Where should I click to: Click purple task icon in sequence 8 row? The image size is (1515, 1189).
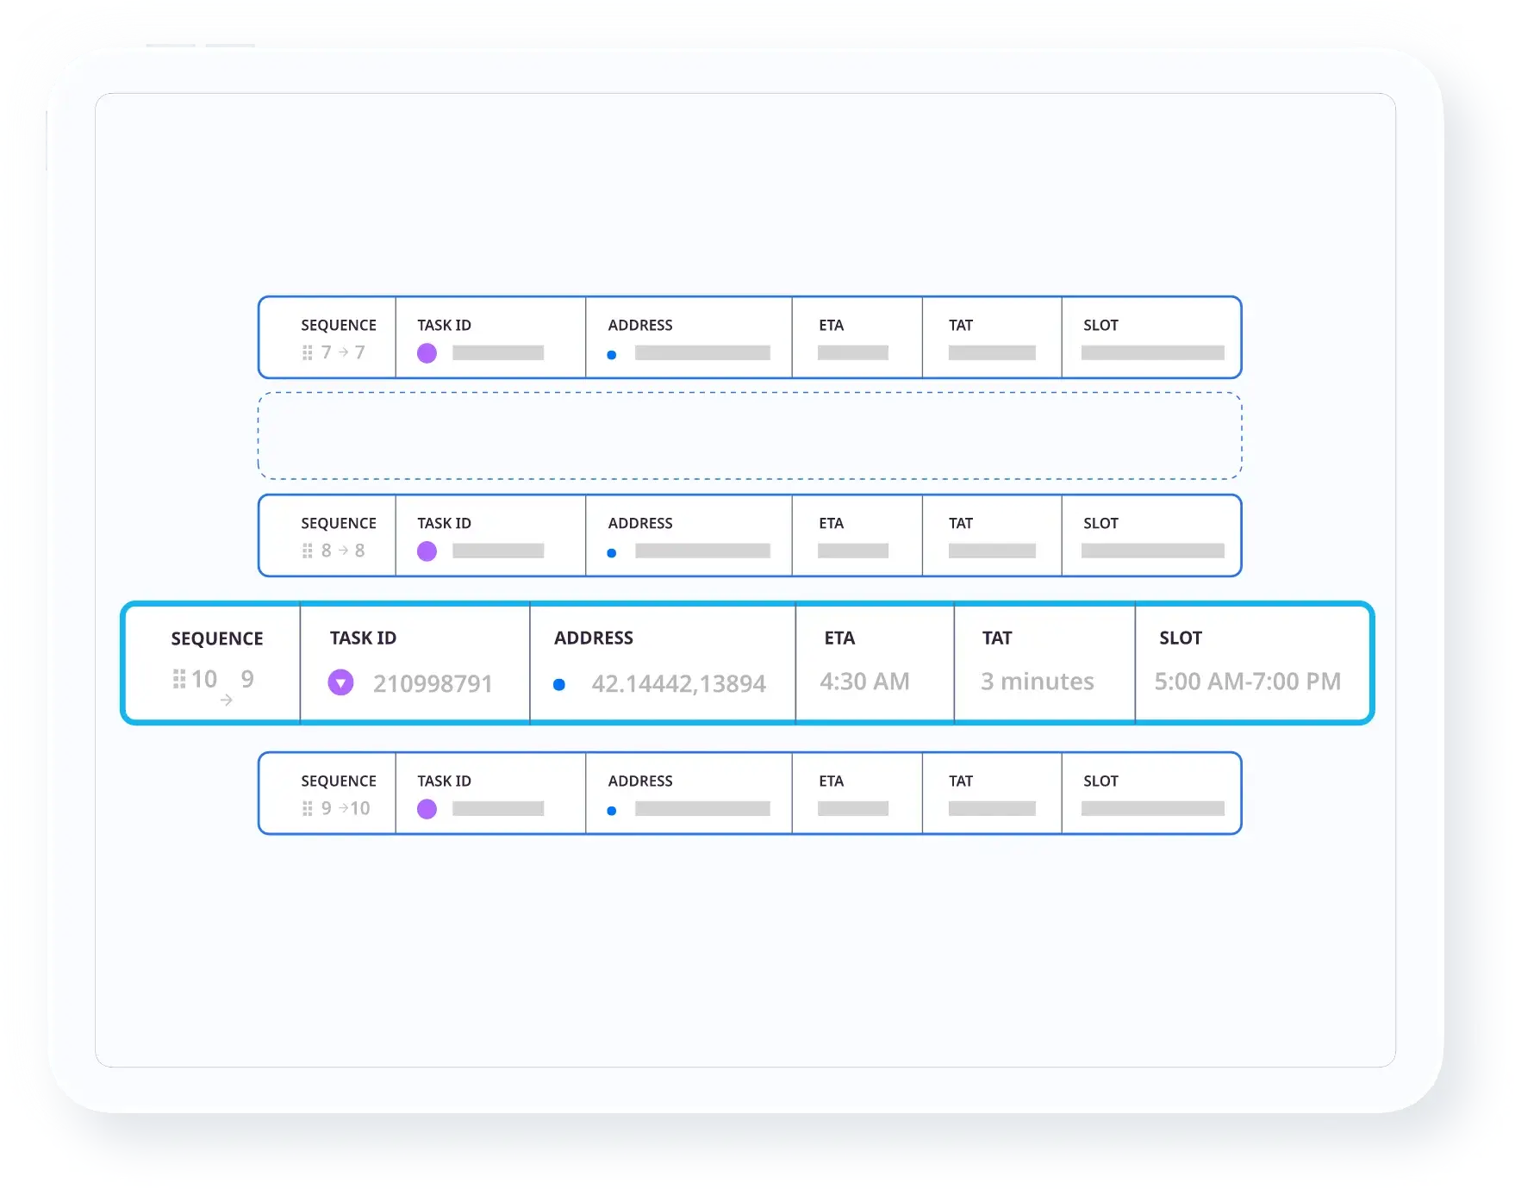[427, 551]
